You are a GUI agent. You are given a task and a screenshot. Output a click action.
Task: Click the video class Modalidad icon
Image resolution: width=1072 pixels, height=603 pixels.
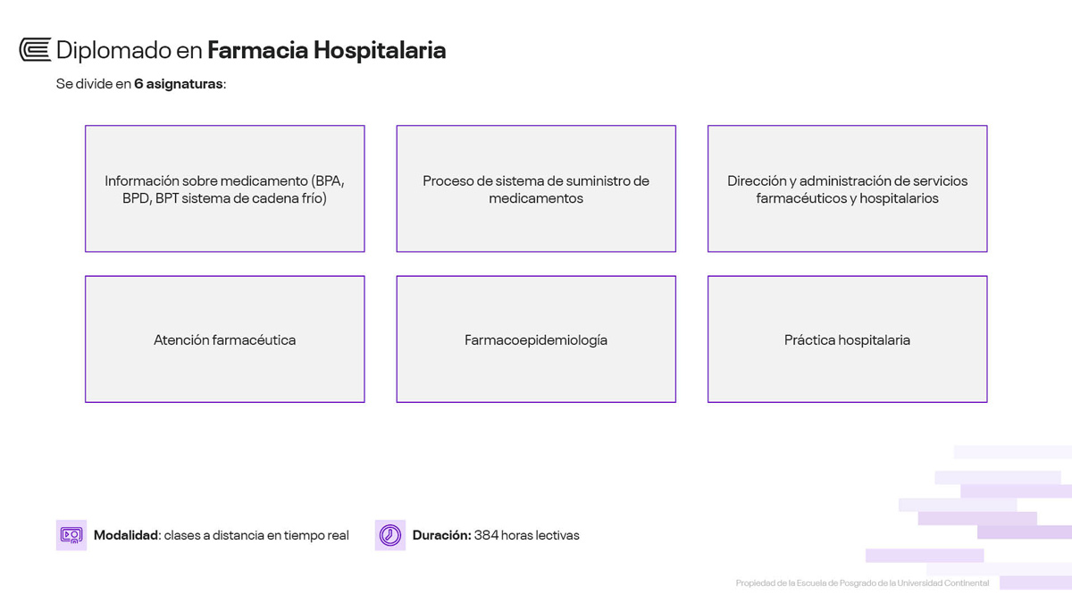pos(71,535)
